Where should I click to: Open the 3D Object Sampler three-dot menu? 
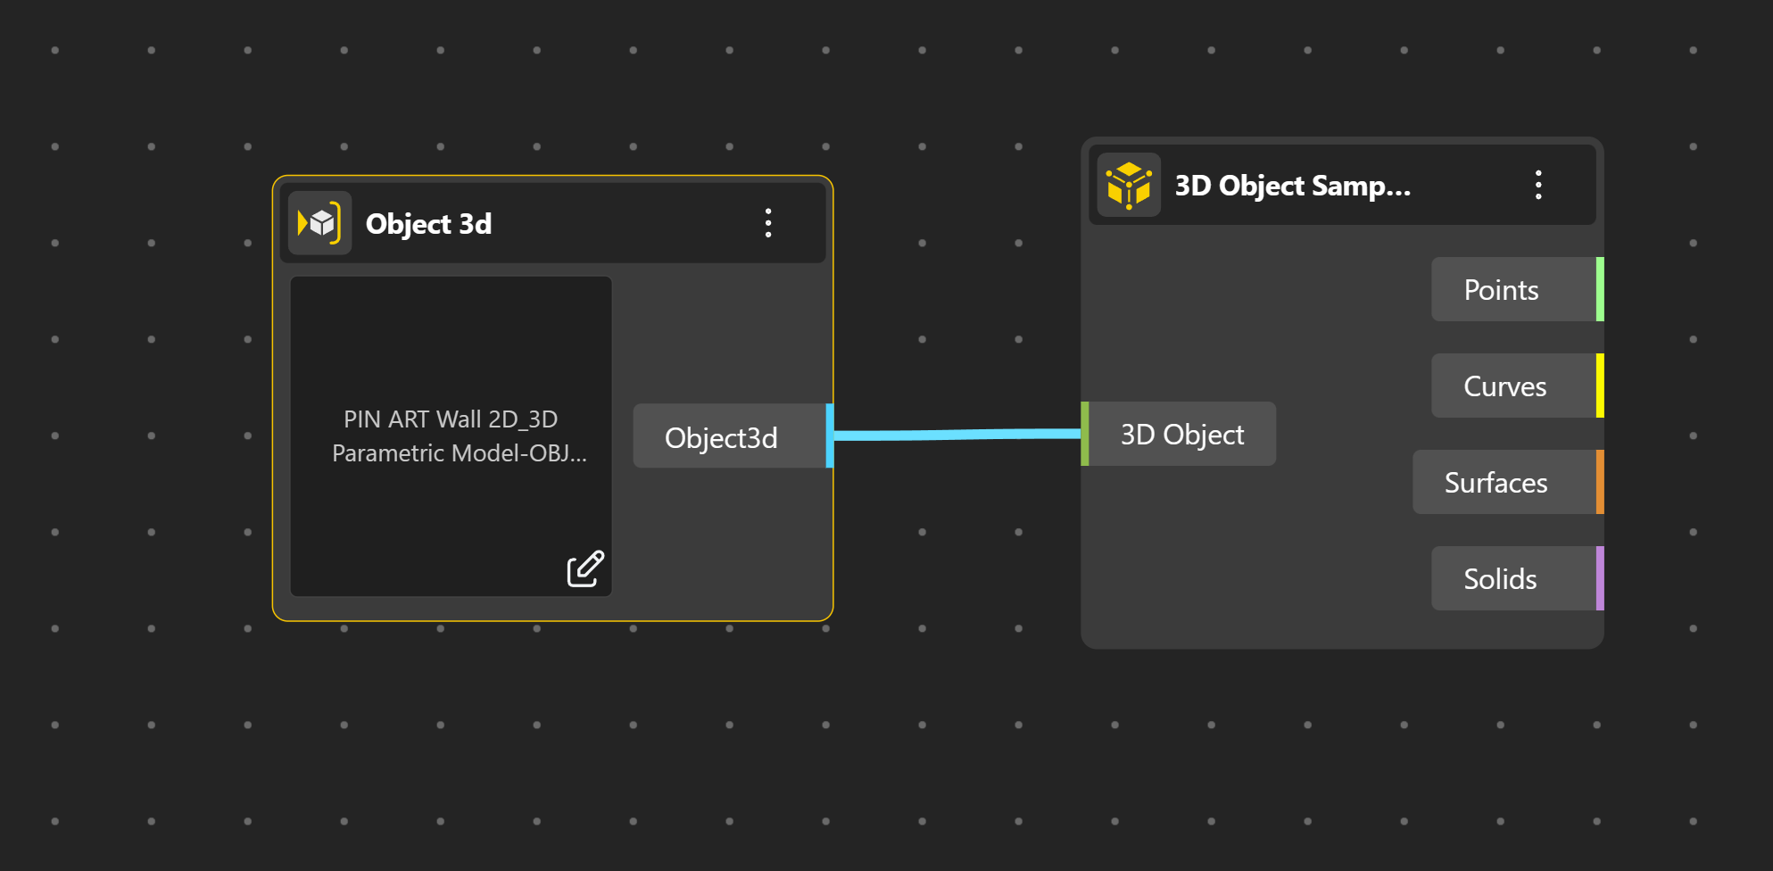(x=1537, y=185)
